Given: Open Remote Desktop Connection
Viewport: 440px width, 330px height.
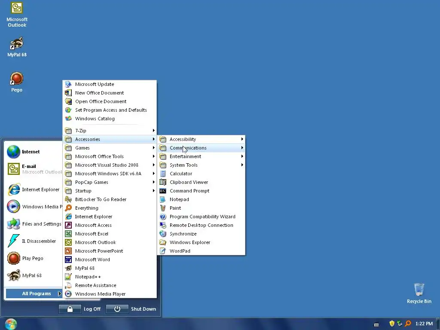Looking at the screenshot, I should (201, 225).
